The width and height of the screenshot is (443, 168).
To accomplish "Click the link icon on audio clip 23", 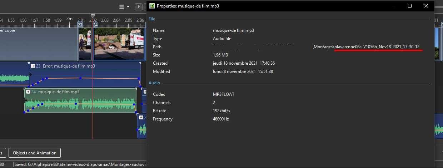I will [33, 66].
